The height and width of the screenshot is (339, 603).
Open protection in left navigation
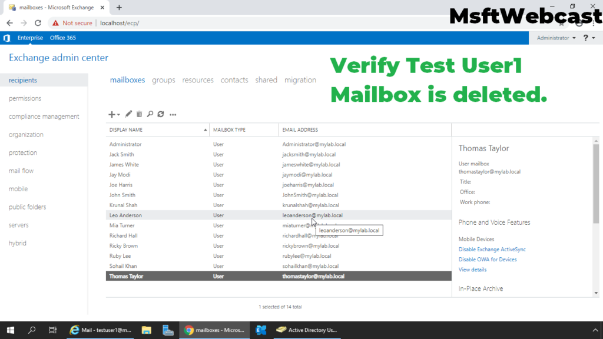point(23,152)
